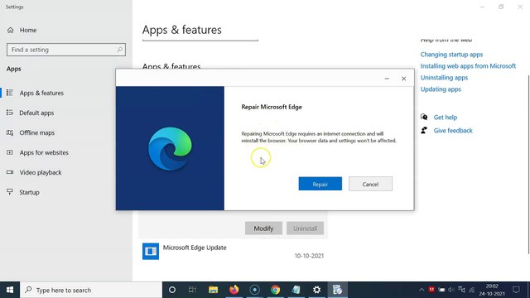Click the Repair button in Edge dialog

[x=320, y=184]
